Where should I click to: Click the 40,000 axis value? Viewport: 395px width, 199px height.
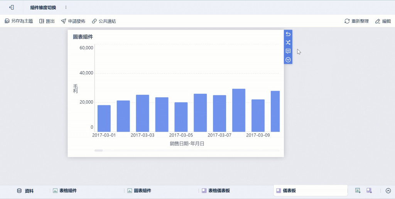point(86,73)
